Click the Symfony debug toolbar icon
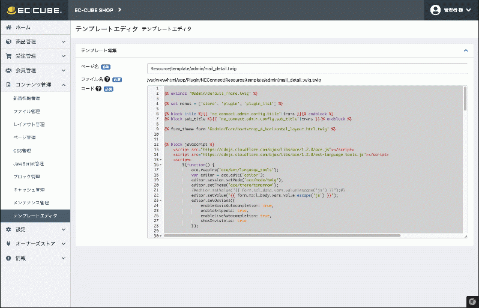Image resolution: width=479 pixels, height=308 pixels. (472, 301)
